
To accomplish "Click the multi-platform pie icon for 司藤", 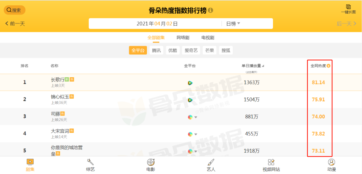I will click(x=190, y=117).
